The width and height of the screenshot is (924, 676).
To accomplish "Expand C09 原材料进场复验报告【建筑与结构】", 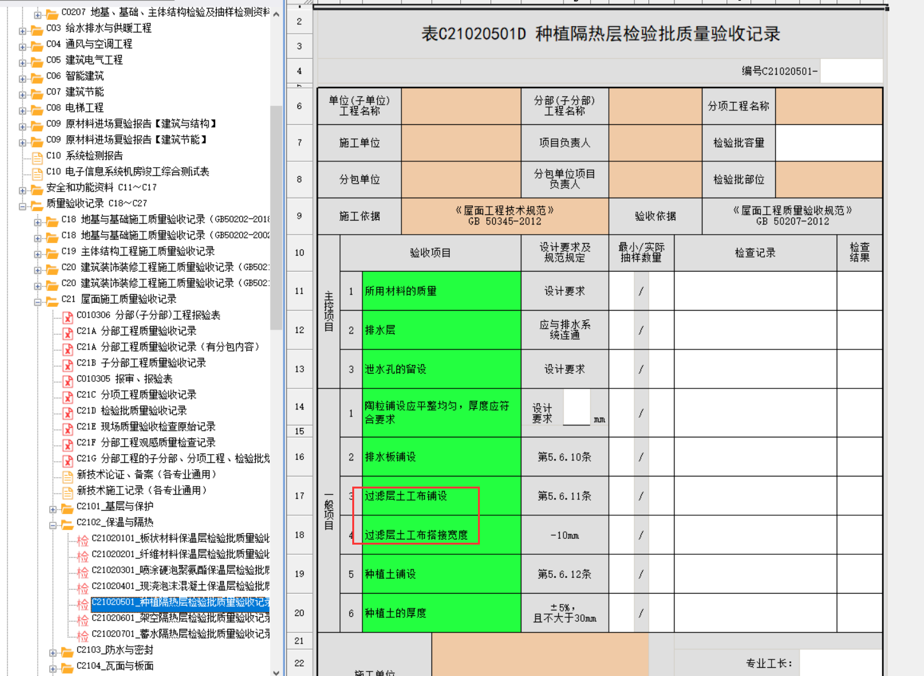I will (x=22, y=126).
